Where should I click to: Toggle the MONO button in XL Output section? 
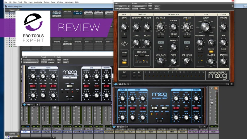pyautogui.click(x=223, y=52)
